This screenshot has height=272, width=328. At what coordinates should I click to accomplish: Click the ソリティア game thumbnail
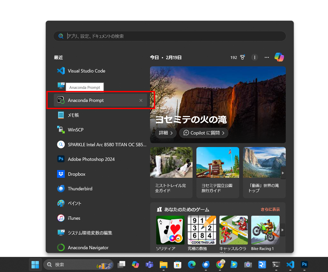170,230
